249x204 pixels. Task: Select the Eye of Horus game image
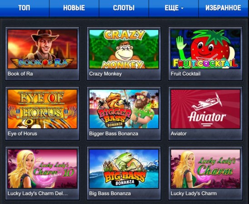click(x=42, y=109)
